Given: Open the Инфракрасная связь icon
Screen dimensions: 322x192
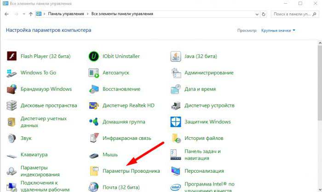Looking at the screenshot, I should [94, 138].
